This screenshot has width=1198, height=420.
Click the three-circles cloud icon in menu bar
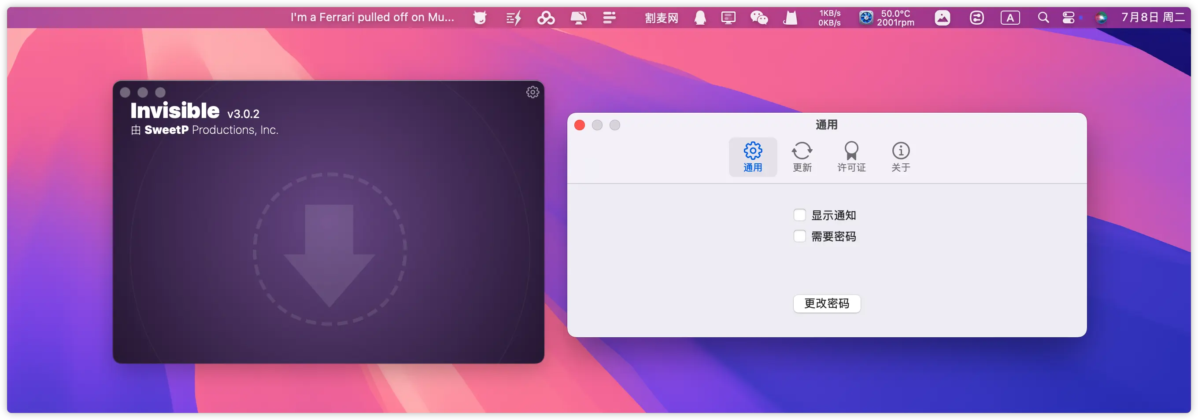click(546, 18)
